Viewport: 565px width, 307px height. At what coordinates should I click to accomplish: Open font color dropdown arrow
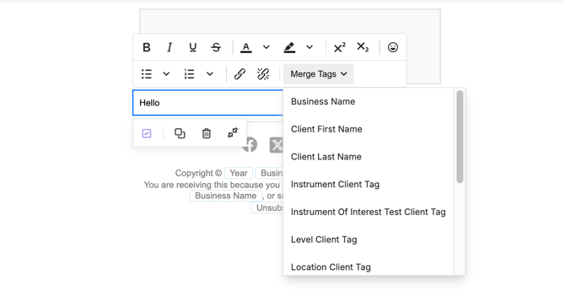[266, 47]
